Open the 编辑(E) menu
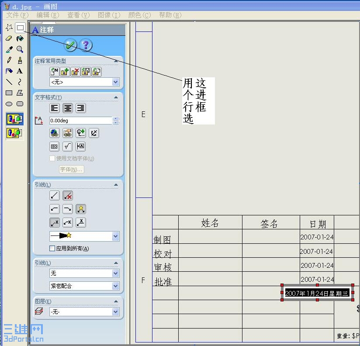Screen dimensions: 360x346 (48, 15)
